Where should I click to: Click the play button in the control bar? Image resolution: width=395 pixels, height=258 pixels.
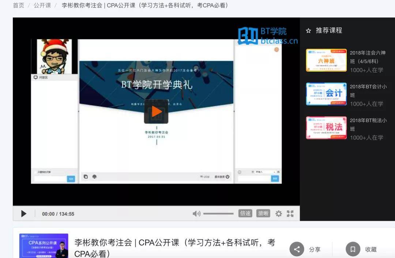coord(23,214)
